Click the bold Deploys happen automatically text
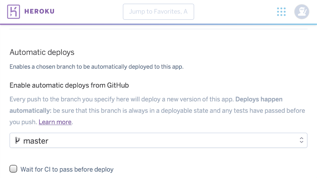This screenshot has height=178, width=317. [x=259, y=99]
